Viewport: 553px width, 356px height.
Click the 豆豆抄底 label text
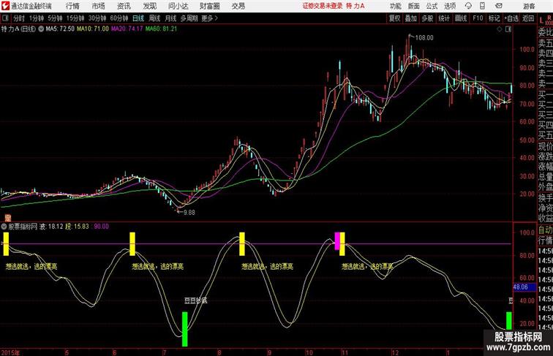point(196,300)
